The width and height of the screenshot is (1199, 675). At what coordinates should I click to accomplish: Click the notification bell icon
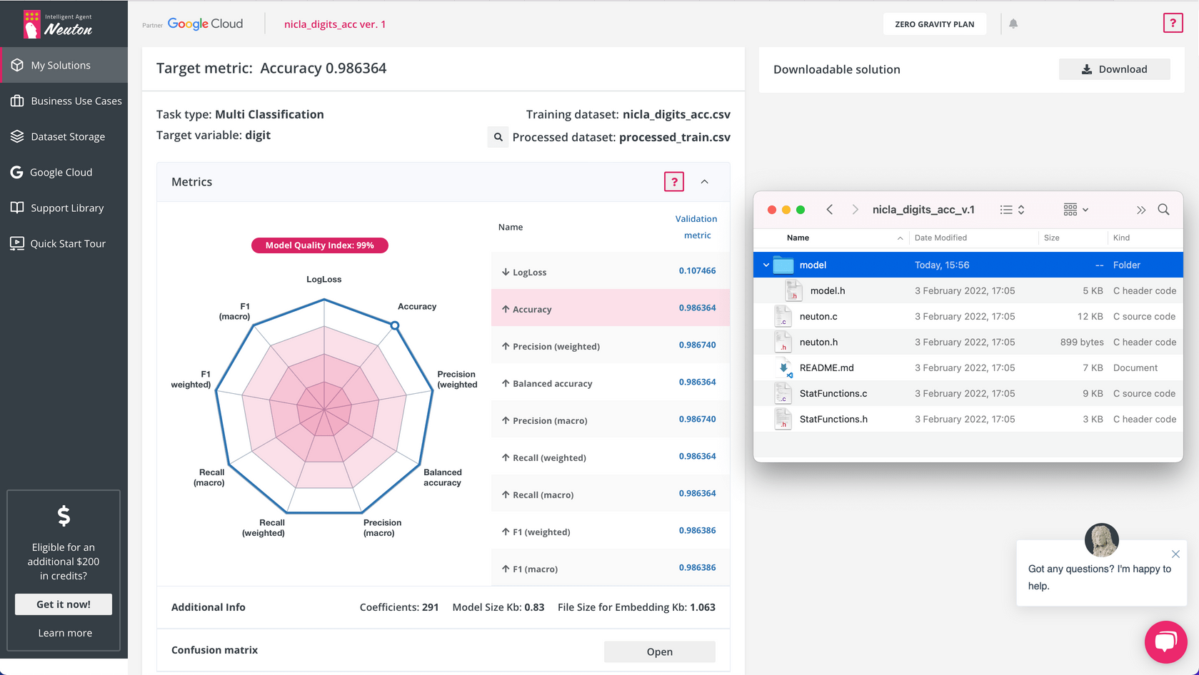pos(1013,24)
